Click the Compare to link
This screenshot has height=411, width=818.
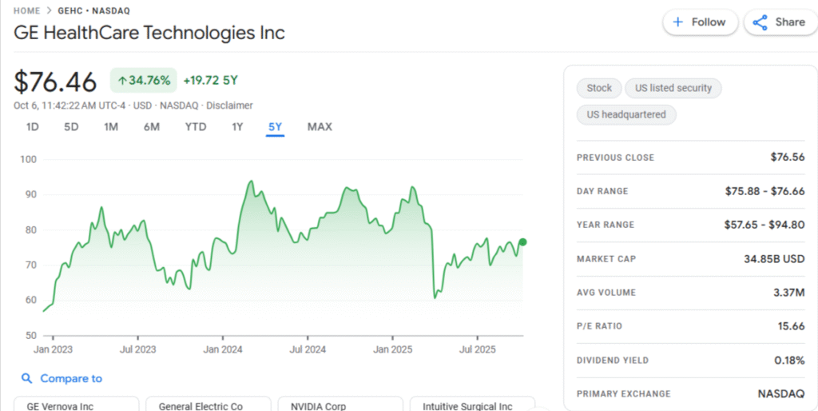(71, 379)
